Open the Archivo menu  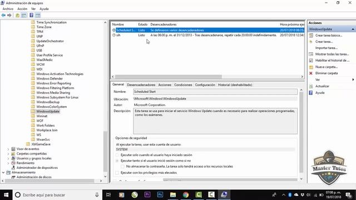click(x=8, y=9)
